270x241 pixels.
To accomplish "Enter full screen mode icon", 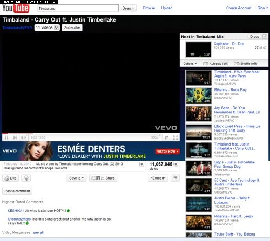I will (175, 137).
